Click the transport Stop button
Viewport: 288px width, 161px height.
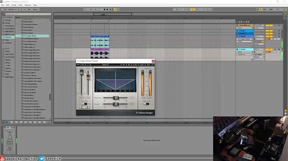coord(104,9)
